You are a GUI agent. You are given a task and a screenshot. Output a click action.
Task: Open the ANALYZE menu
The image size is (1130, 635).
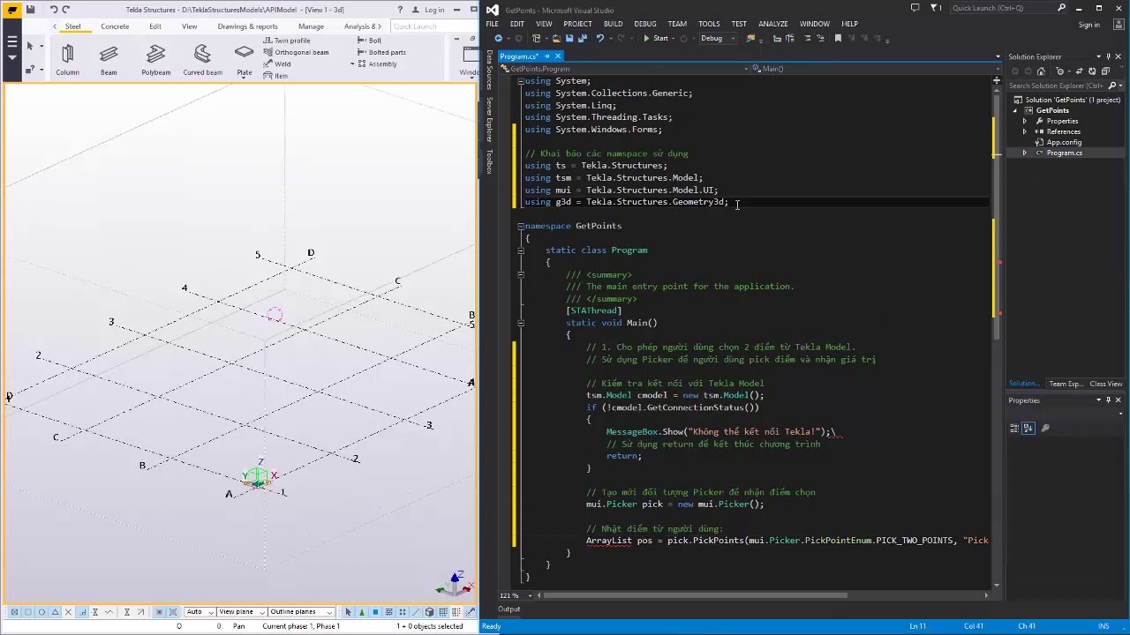[x=773, y=24]
